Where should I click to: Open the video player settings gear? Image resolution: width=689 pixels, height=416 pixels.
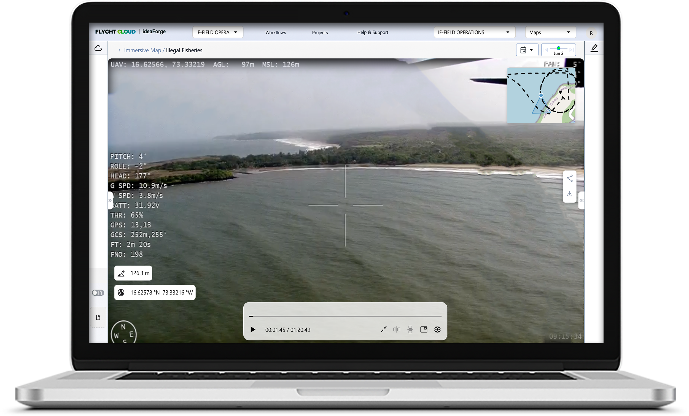[437, 329]
